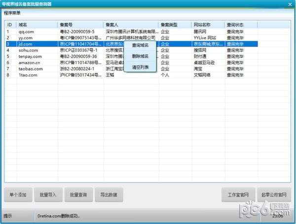Click record number 粤B2-20090059-36
The image size is (296, 224).
pos(78,57)
